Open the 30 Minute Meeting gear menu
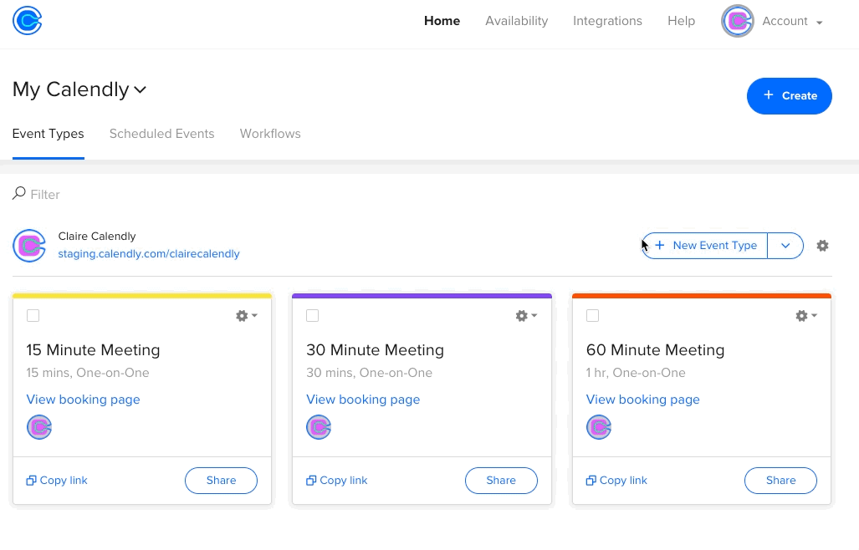Viewport: 859px width, 550px height. point(526,316)
